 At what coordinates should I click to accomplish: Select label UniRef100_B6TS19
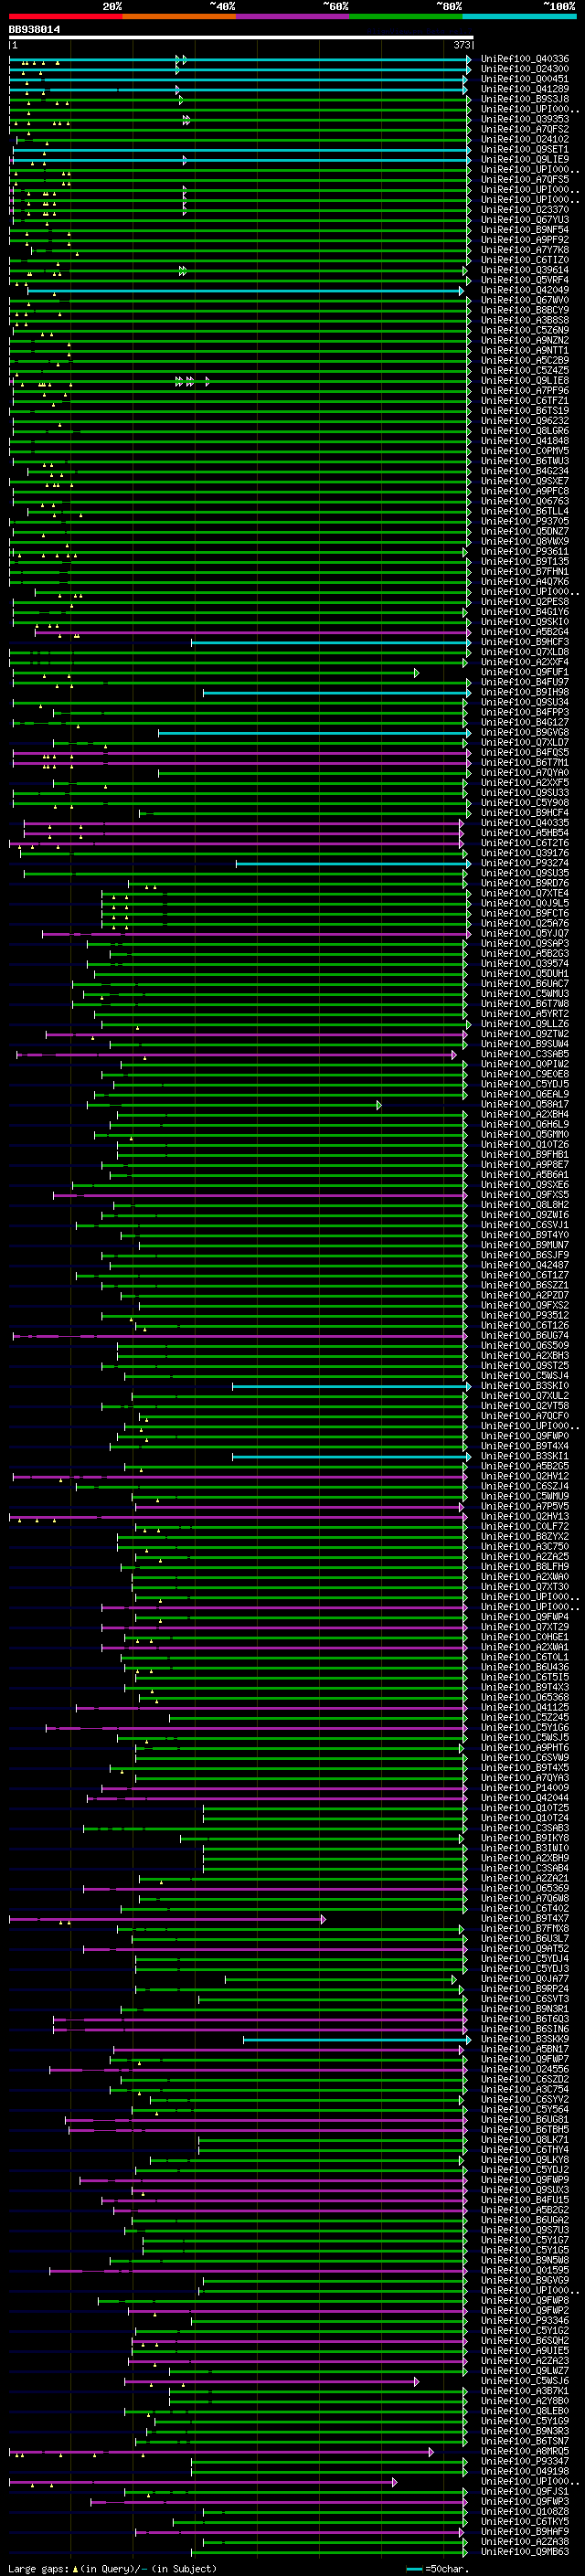(x=525, y=411)
